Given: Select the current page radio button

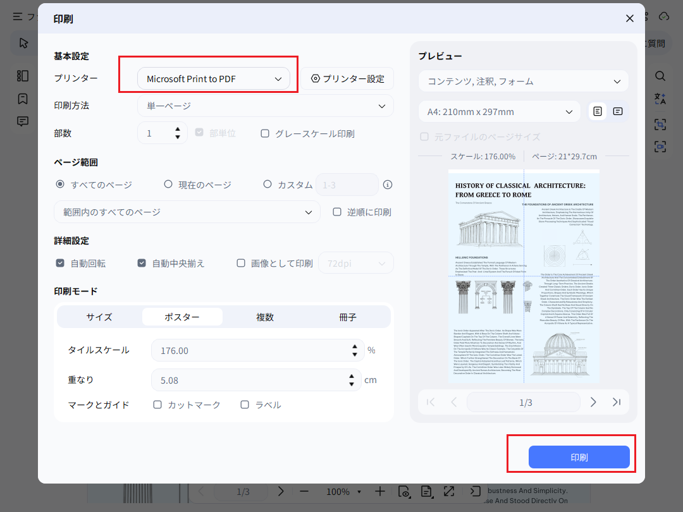Looking at the screenshot, I should point(168,184).
